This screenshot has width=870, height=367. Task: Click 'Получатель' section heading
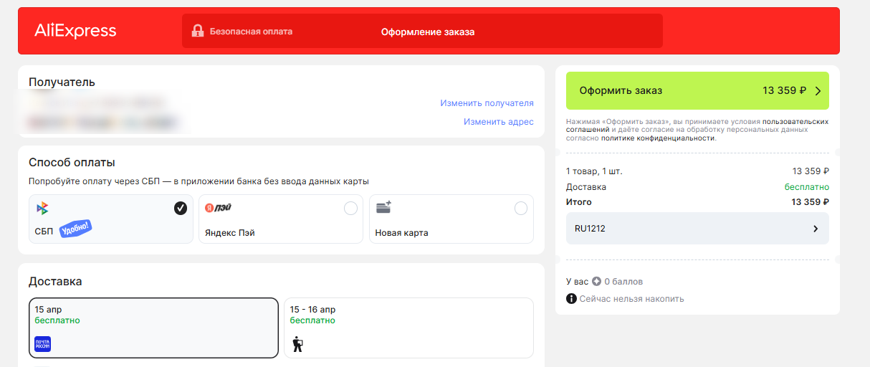[x=62, y=82]
